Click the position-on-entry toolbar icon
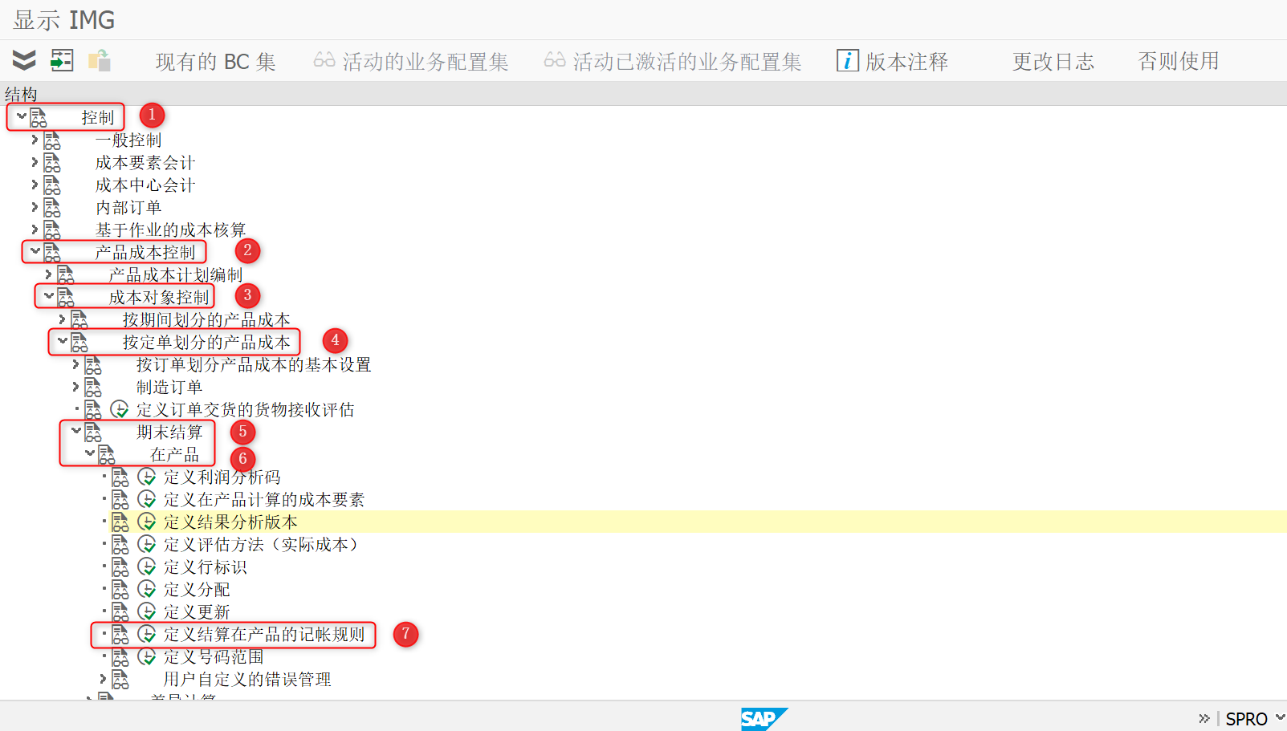This screenshot has height=731, width=1287. click(62, 60)
